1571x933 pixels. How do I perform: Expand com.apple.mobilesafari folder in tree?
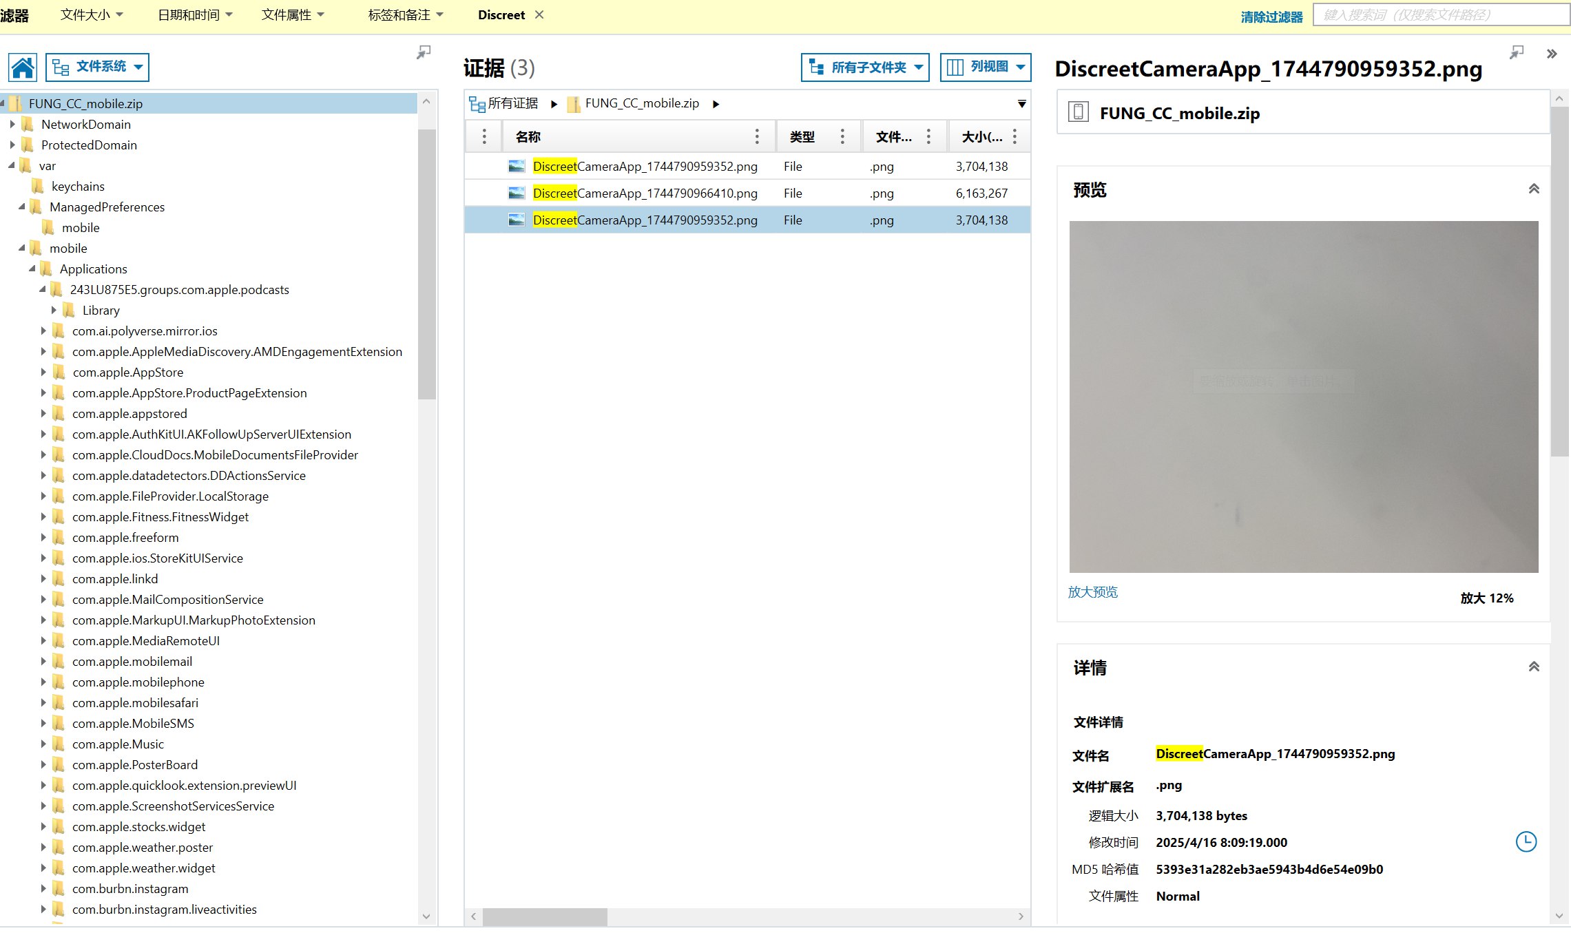coord(43,703)
